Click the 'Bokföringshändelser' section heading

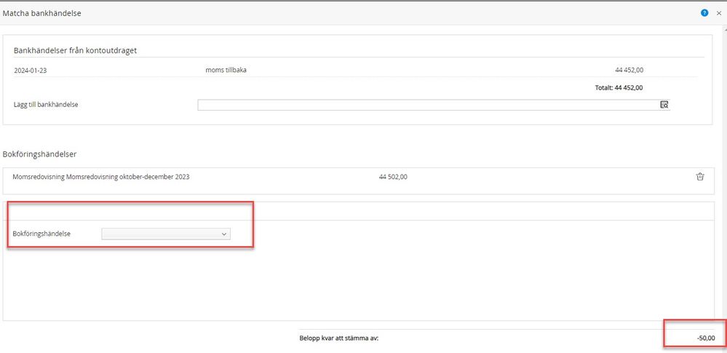click(40, 154)
